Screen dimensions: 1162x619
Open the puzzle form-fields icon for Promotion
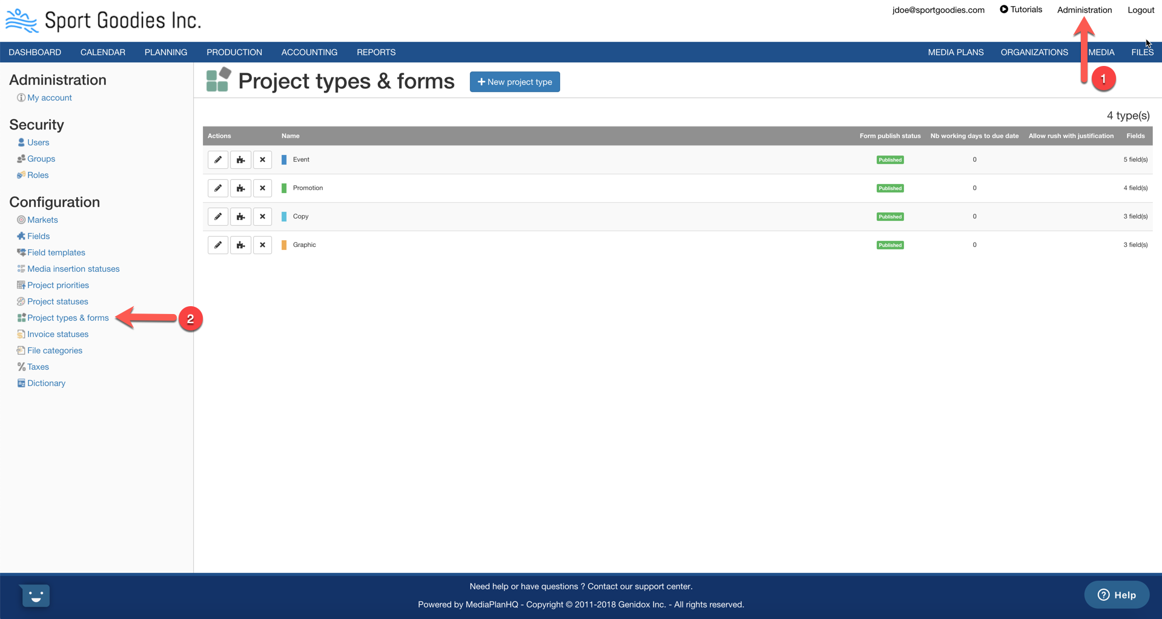240,188
